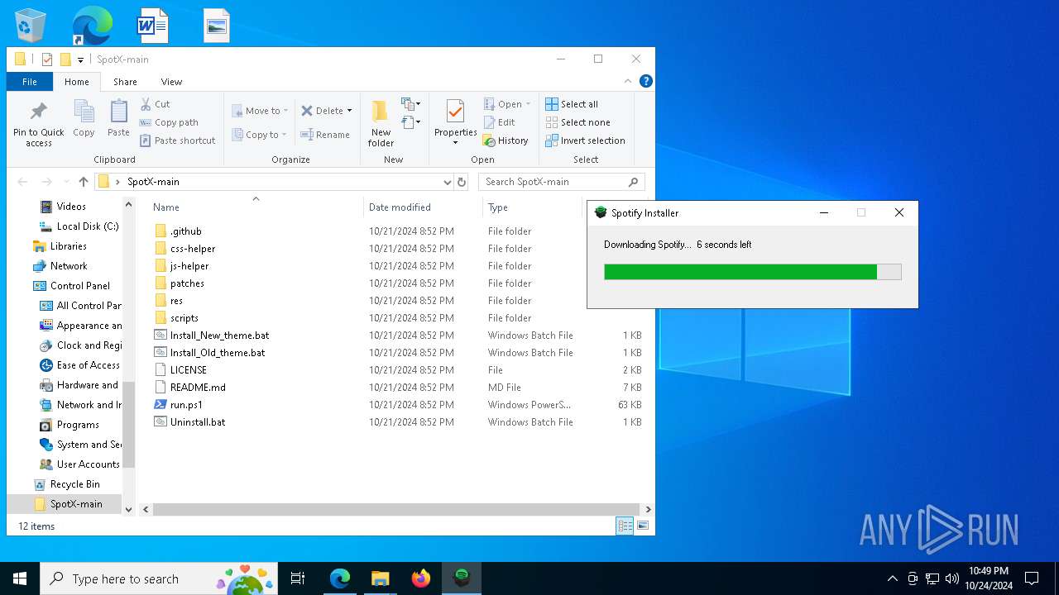Viewport: 1059px width, 595px height.
Task: Click Cut in the Clipboard group
Action: tap(155, 104)
